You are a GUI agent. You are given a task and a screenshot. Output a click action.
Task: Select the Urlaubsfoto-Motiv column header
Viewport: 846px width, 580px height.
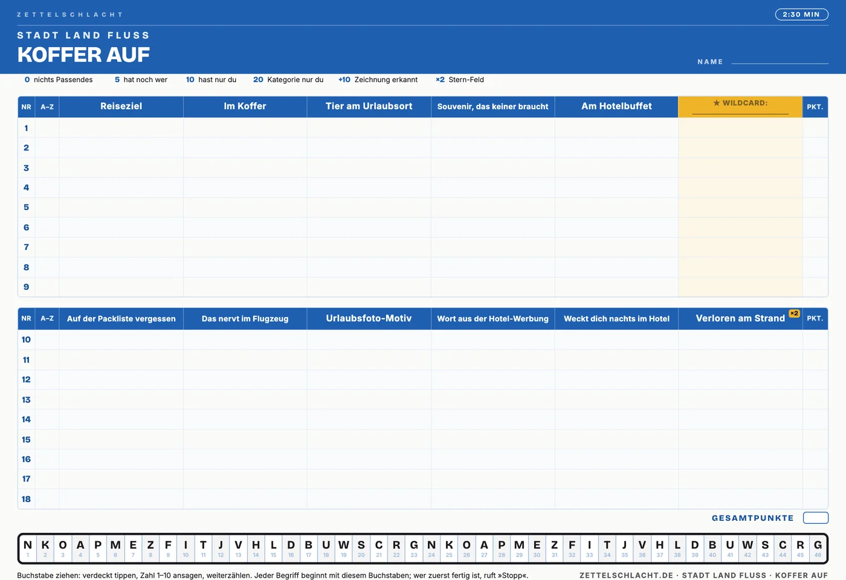point(369,319)
